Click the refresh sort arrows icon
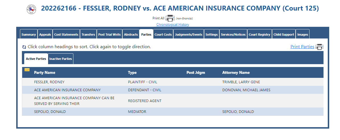Viewport: 340px width, 140px height. click(x=24, y=47)
